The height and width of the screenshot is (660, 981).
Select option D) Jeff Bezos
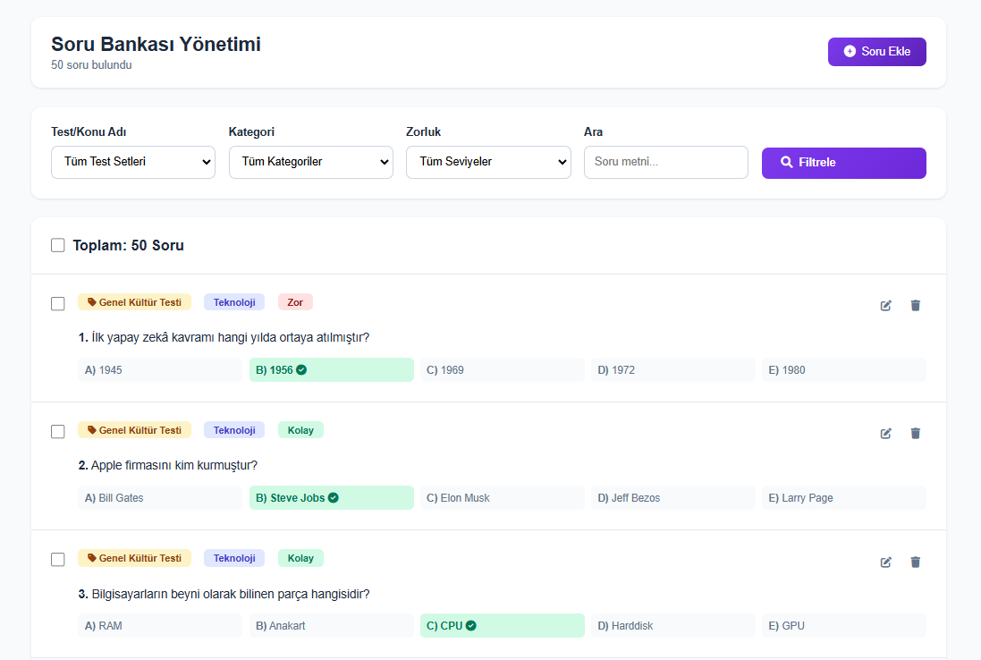(x=673, y=498)
